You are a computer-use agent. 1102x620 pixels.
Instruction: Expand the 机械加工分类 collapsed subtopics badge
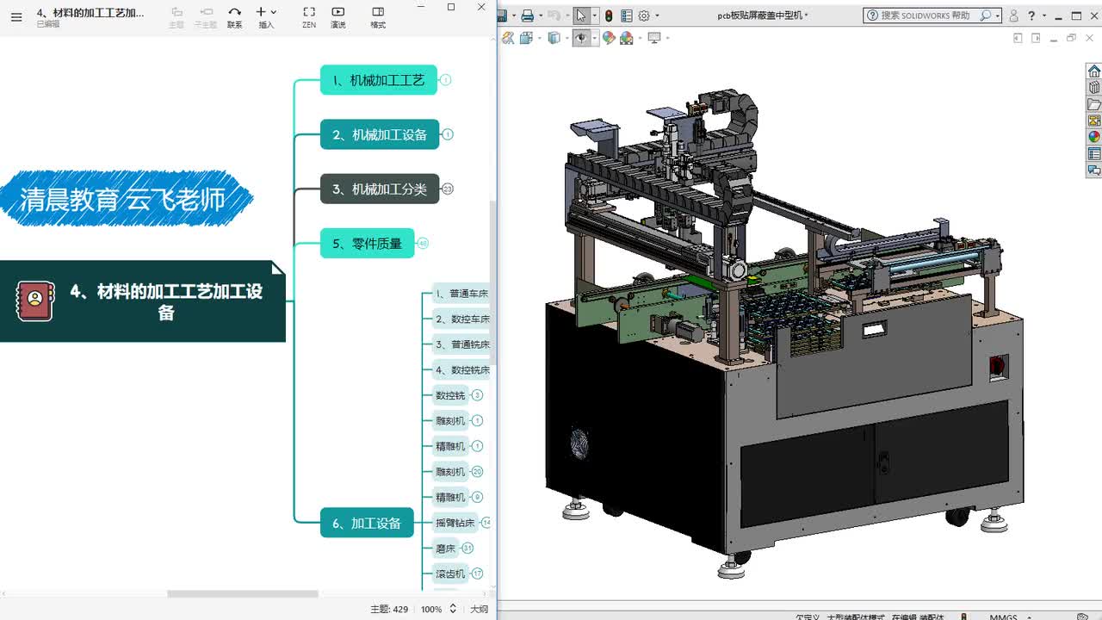(x=448, y=189)
